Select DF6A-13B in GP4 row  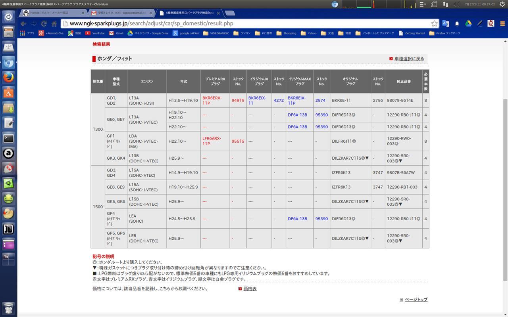297,219
